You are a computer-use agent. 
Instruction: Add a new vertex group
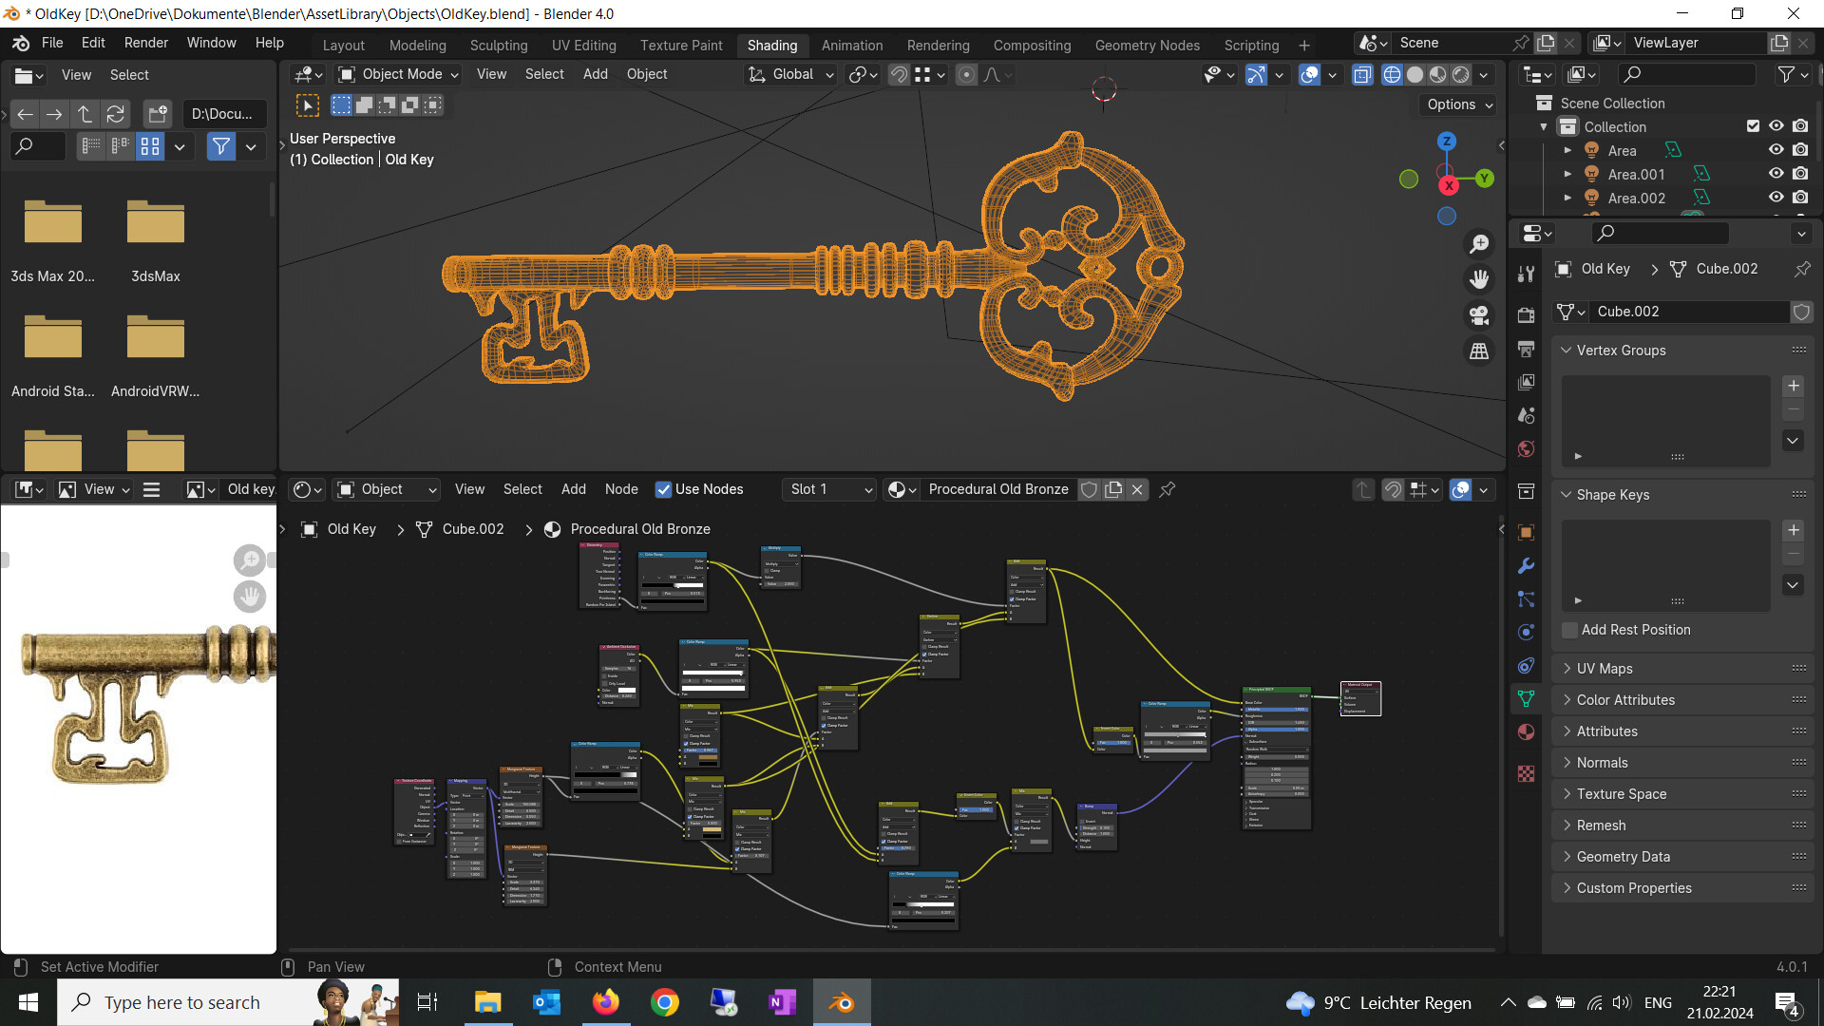tap(1793, 386)
